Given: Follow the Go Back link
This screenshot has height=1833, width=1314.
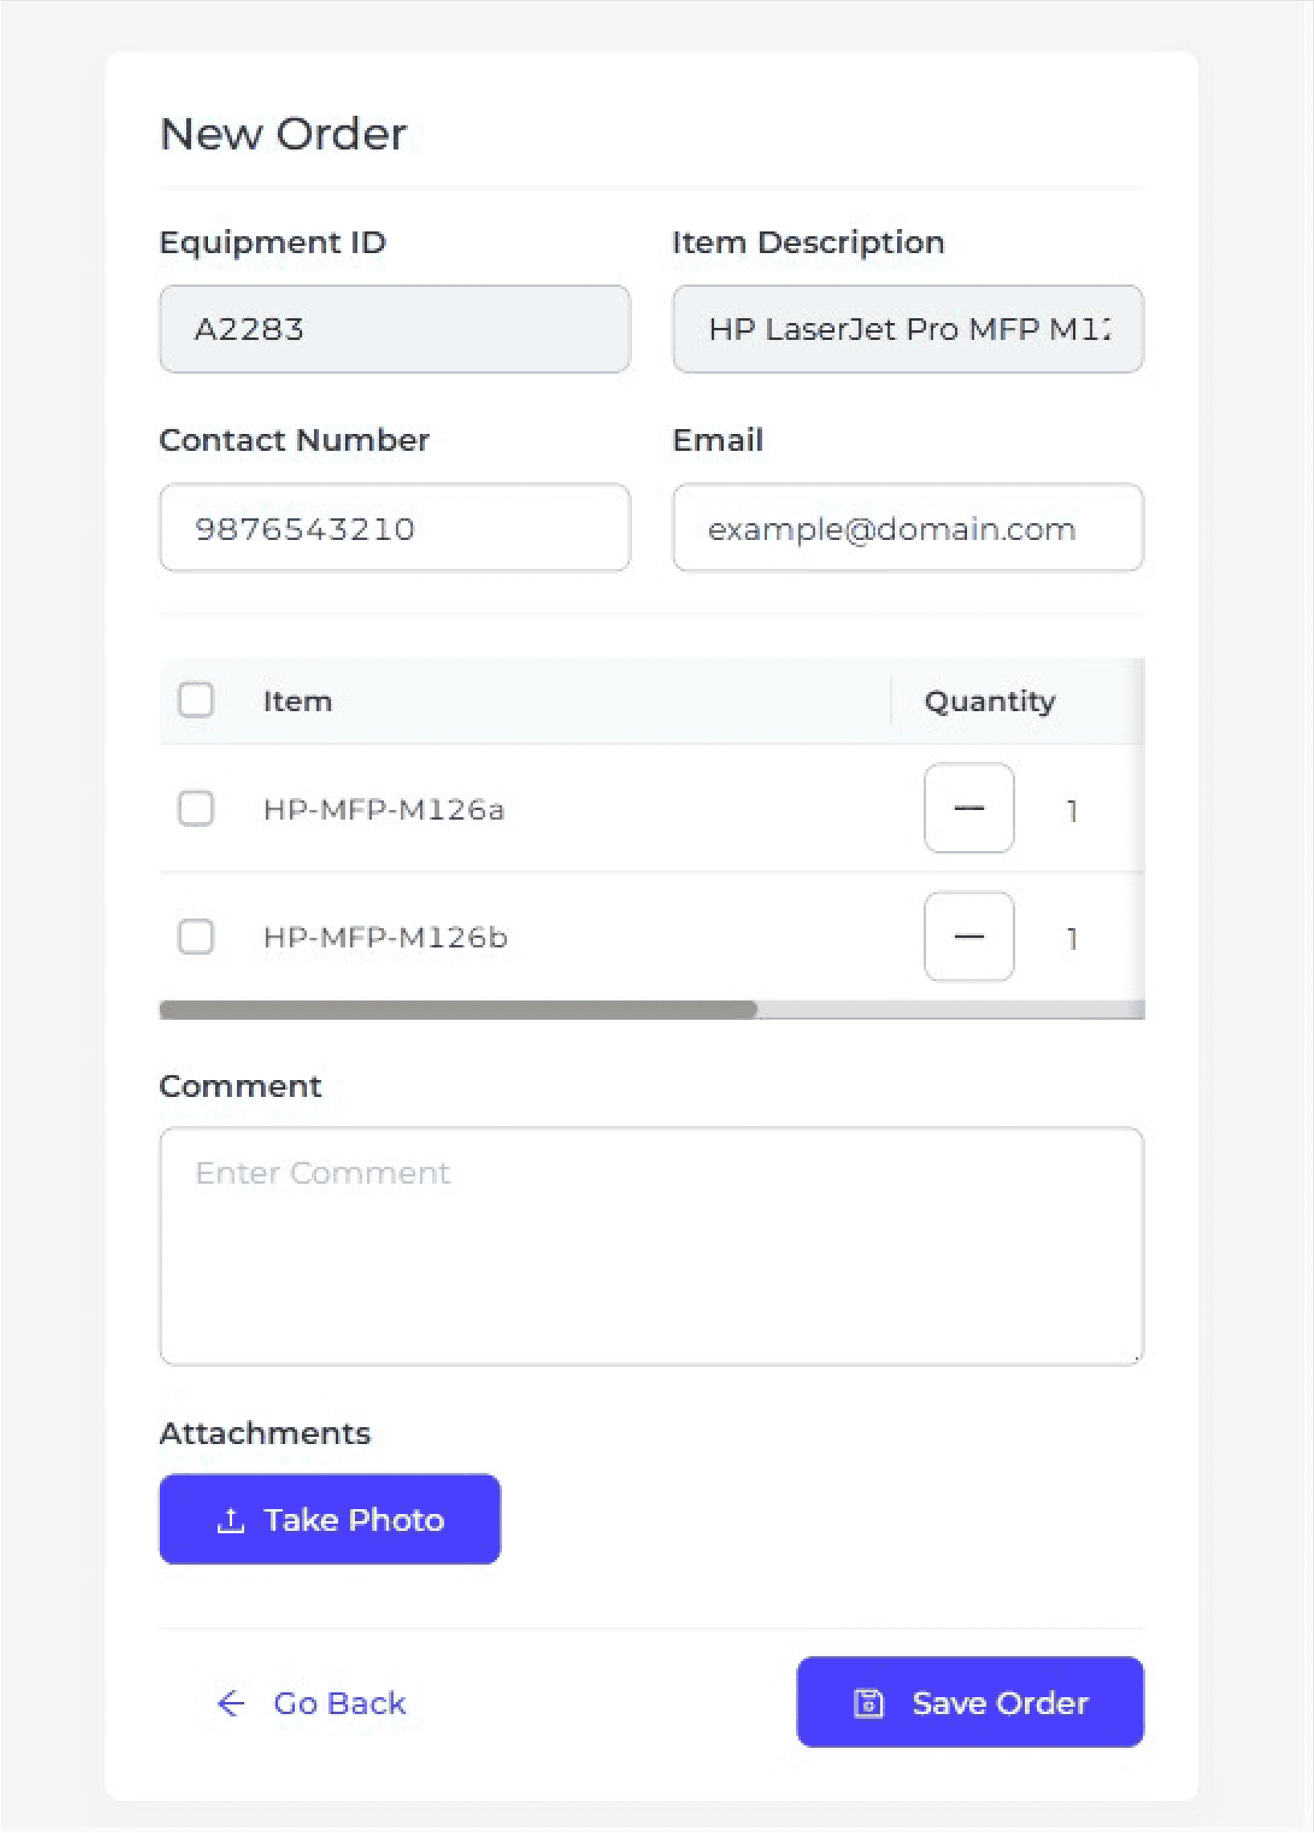Looking at the screenshot, I should coord(338,1704).
